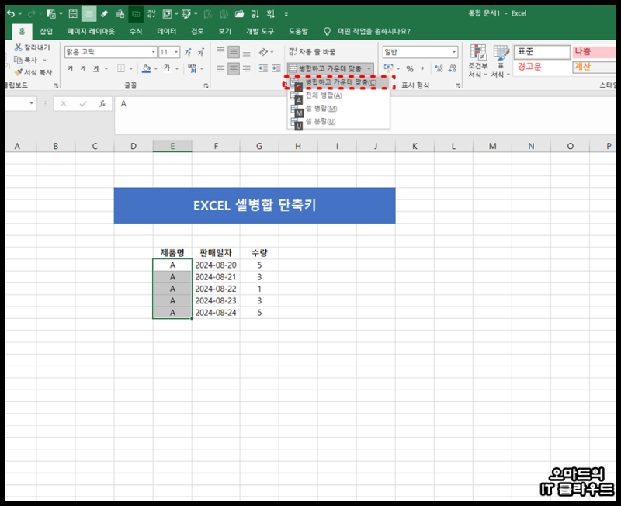Image resolution: width=621 pixels, height=506 pixels.
Task: Switch to the 개발 도구 tab
Action: click(x=260, y=31)
